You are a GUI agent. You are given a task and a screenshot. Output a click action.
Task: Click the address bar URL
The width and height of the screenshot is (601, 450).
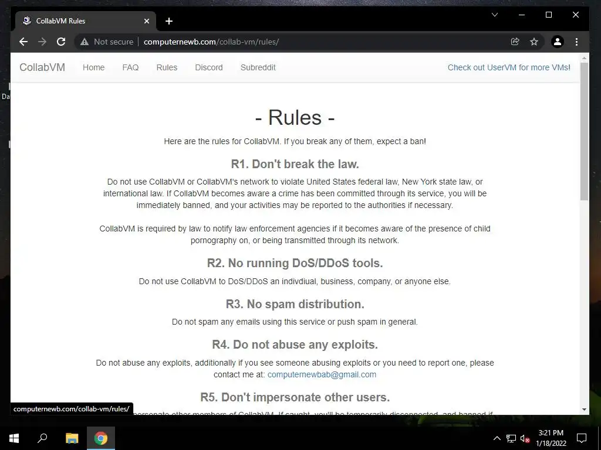coord(211,42)
